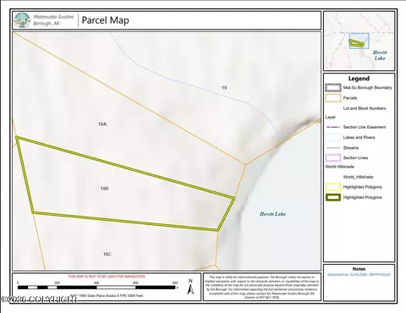The height and width of the screenshot is (313, 406).
Task: Click the "Notes" heading
Action: [359, 269]
